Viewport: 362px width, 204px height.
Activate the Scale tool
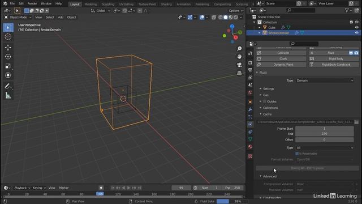[x=8, y=66]
